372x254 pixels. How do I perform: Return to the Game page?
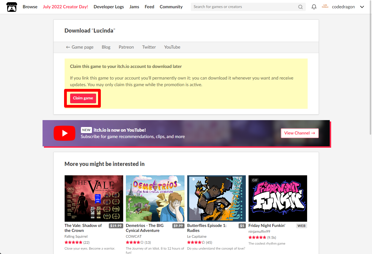(80, 47)
